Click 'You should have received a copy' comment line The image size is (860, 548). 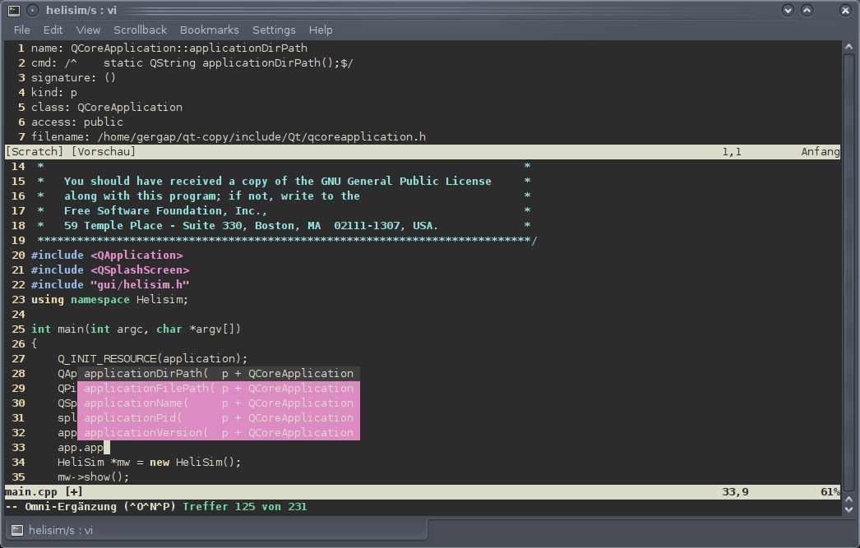point(278,182)
